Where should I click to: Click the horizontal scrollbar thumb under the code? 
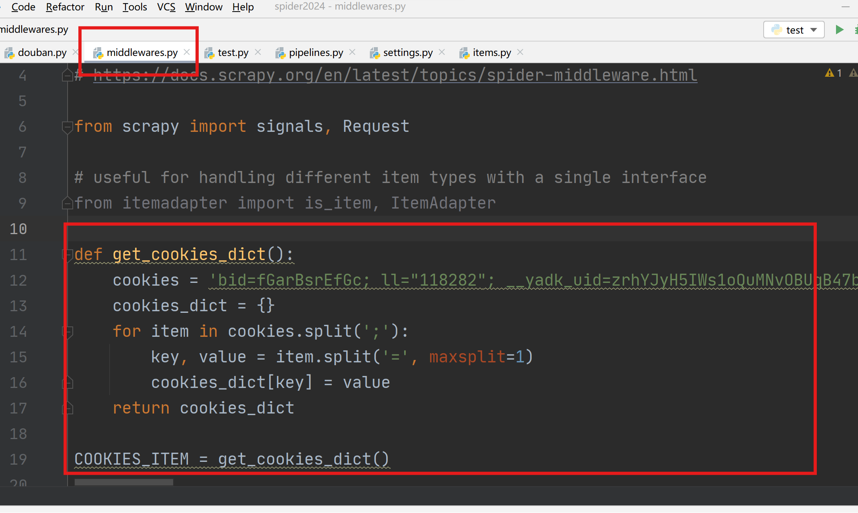[124, 482]
